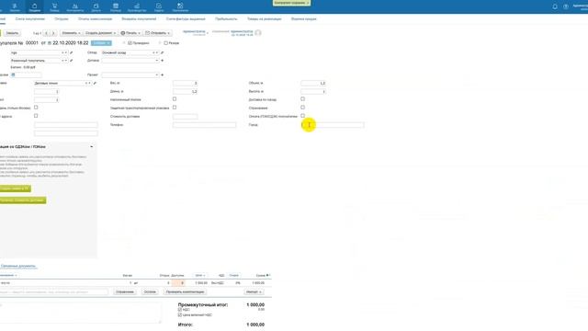Open Отчеты комиссионера tab
This screenshot has height=331, width=588.
pos(96,18)
